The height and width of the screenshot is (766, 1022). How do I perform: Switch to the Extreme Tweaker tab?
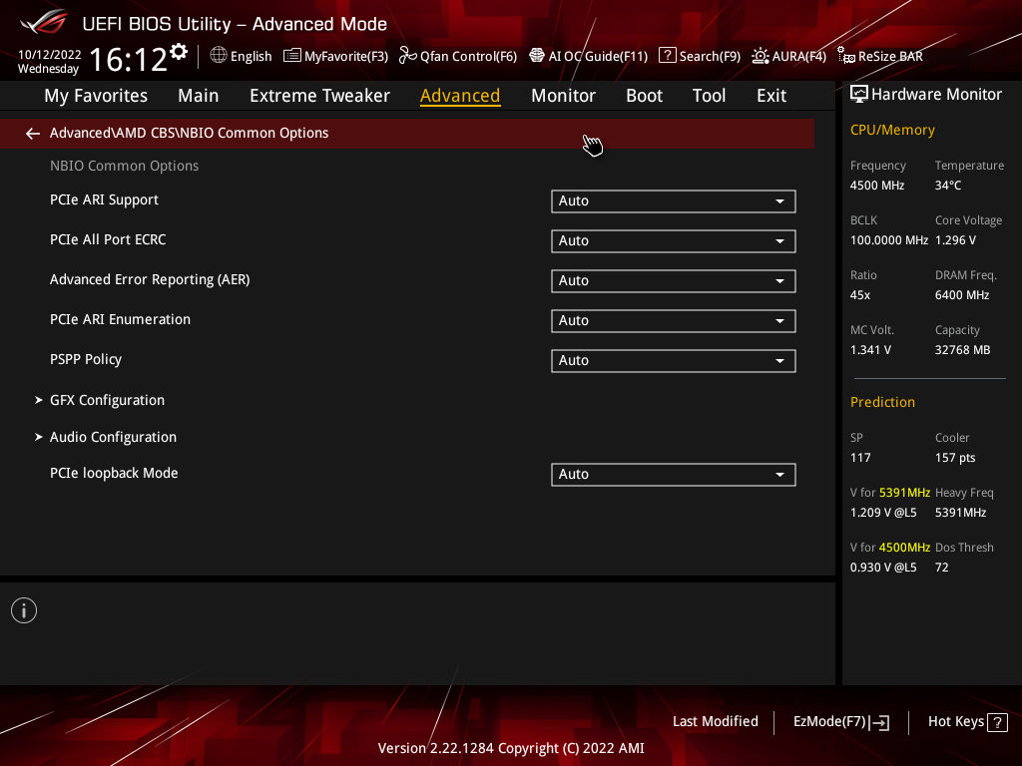[319, 96]
